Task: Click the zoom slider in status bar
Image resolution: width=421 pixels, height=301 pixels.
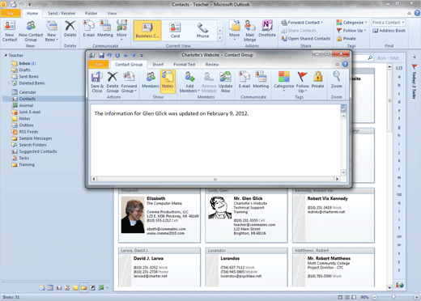Action: pyautogui.click(x=394, y=297)
